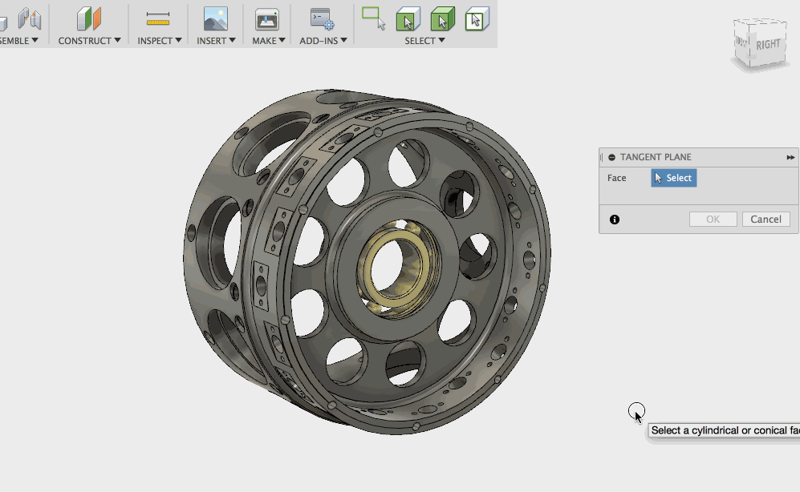Click the Insert image icon
This screenshot has width=800, height=492.
(215, 18)
